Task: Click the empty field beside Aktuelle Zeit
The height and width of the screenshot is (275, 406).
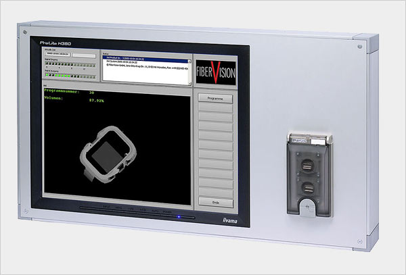Action: click(x=85, y=56)
